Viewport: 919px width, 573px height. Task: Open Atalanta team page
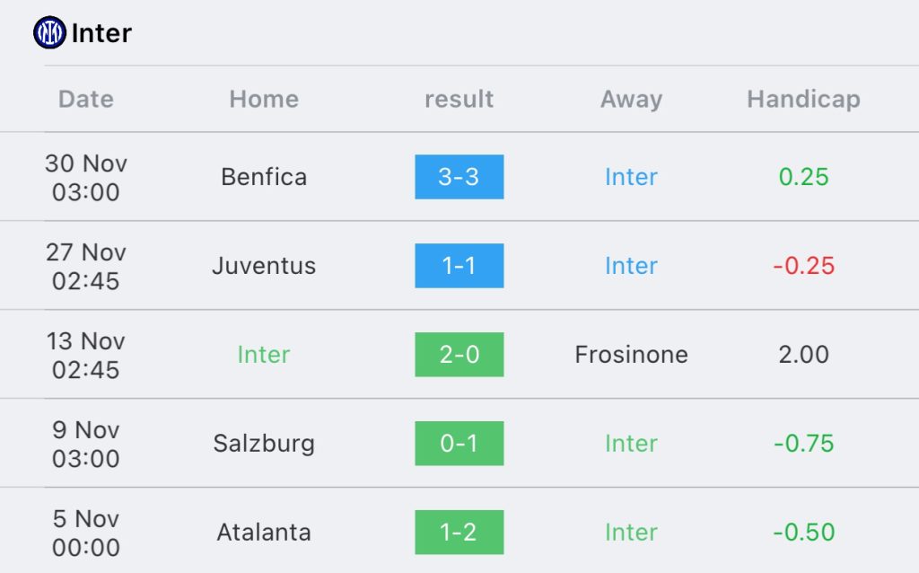pos(264,532)
